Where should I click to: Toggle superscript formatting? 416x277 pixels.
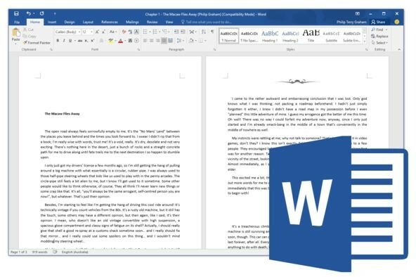pos(93,41)
